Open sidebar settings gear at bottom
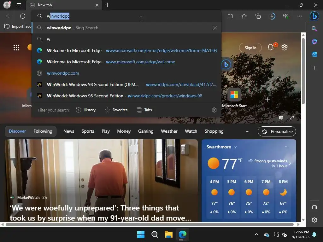323x242 pixels. [314, 220]
